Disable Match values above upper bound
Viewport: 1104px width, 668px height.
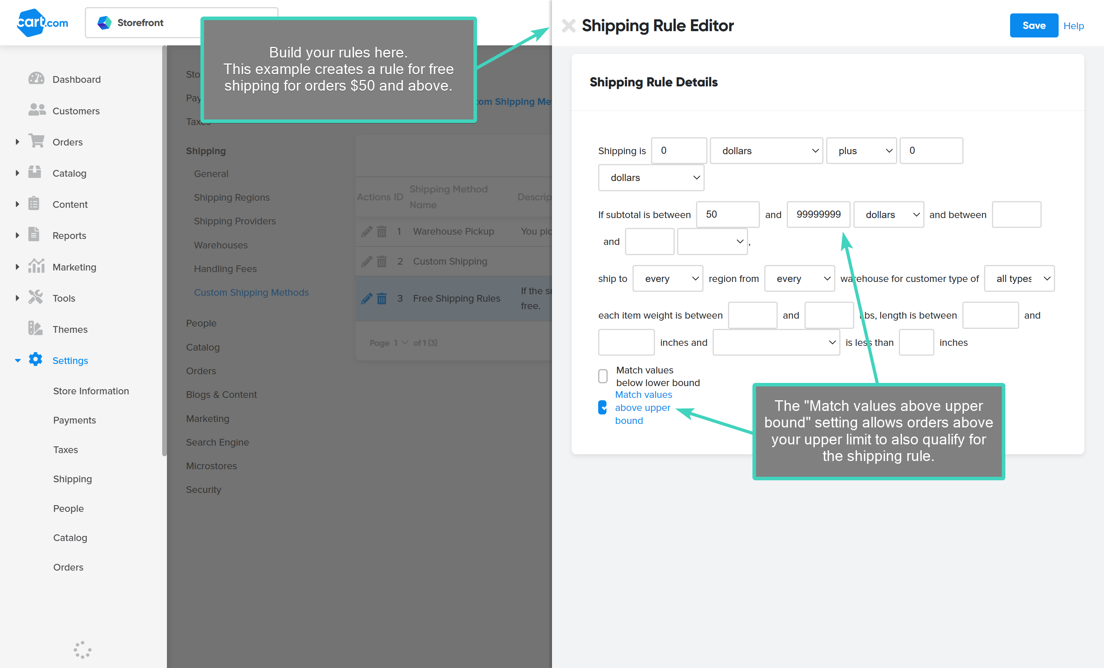click(602, 407)
